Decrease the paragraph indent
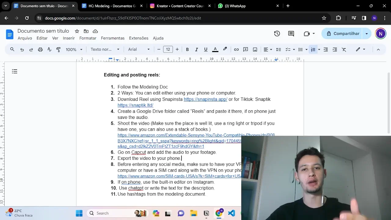The width and height of the screenshot is (391, 220). coord(326,50)
